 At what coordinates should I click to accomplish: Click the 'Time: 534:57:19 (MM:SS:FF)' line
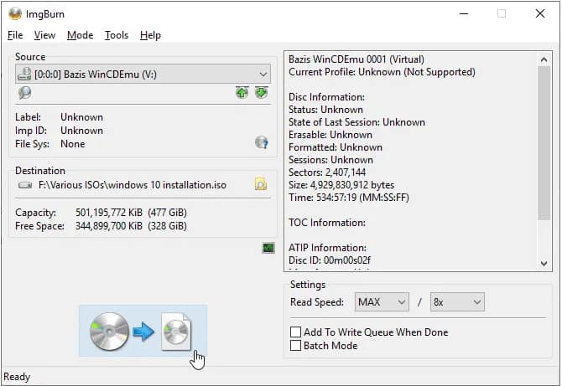(348, 198)
